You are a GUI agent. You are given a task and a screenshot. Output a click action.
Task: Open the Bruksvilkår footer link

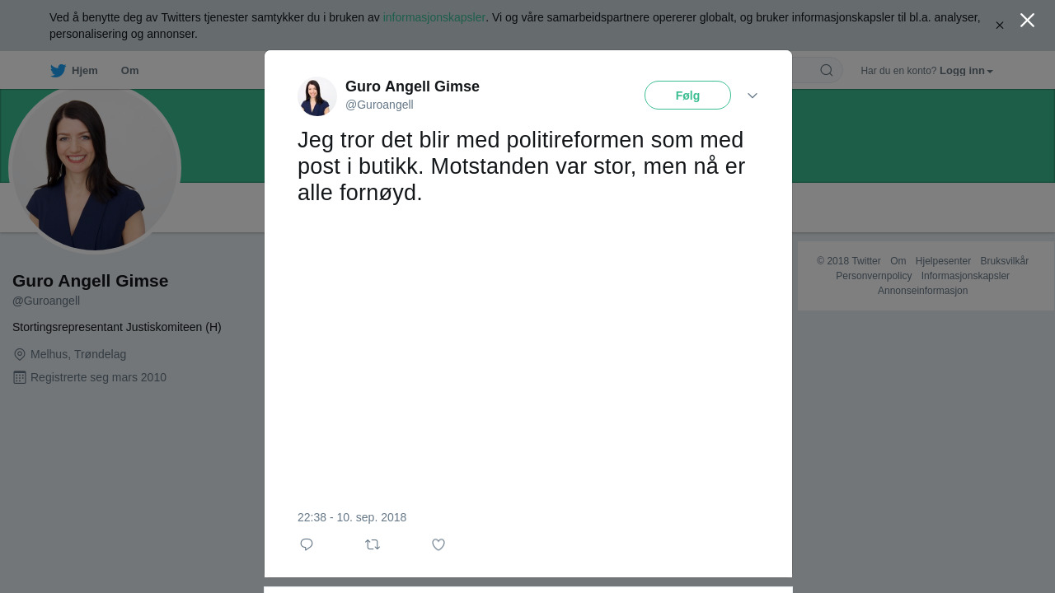(x=1004, y=261)
